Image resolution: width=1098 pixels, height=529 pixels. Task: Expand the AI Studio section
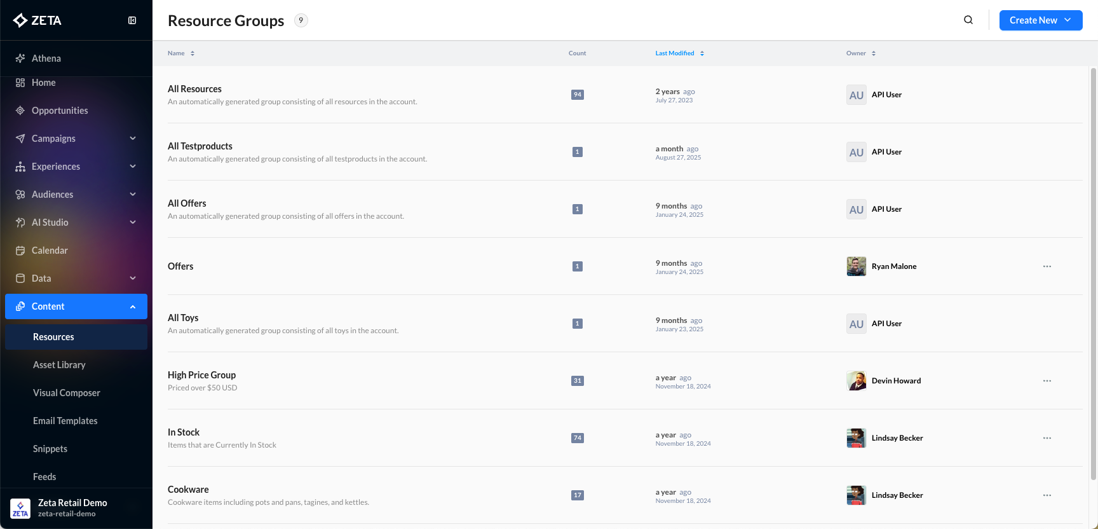coord(133,223)
